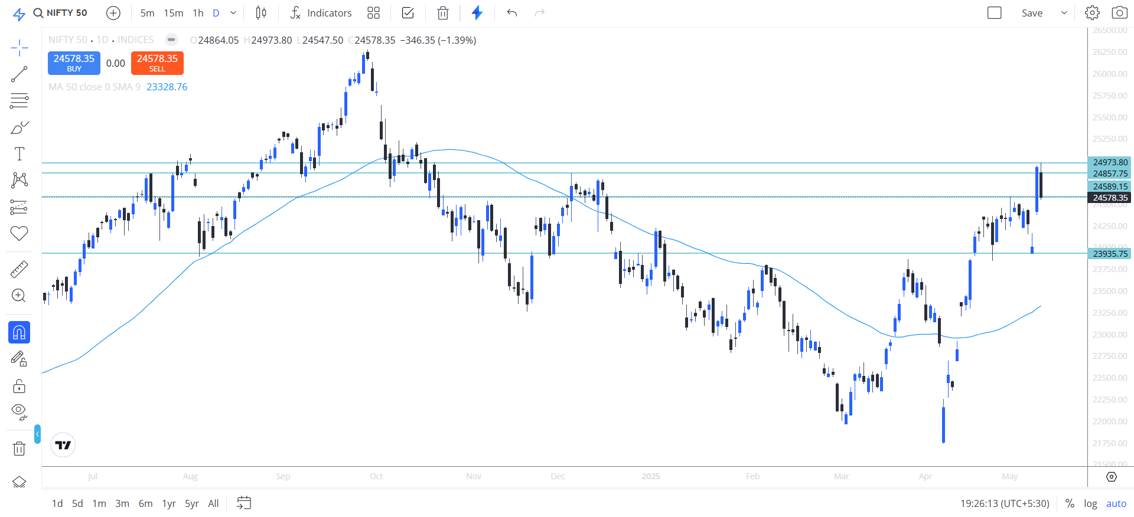Select the MA 50 close indicator legend
The width and height of the screenshot is (1134, 517).
tap(94, 87)
